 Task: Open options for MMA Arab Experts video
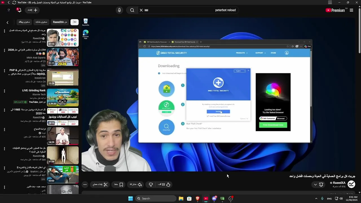pyautogui.click(x=4, y=50)
